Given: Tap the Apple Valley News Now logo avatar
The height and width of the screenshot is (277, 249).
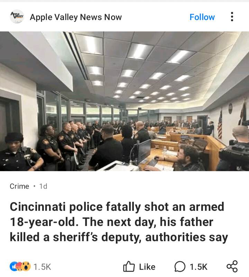Looking at the screenshot, I should [x=17, y=17].
